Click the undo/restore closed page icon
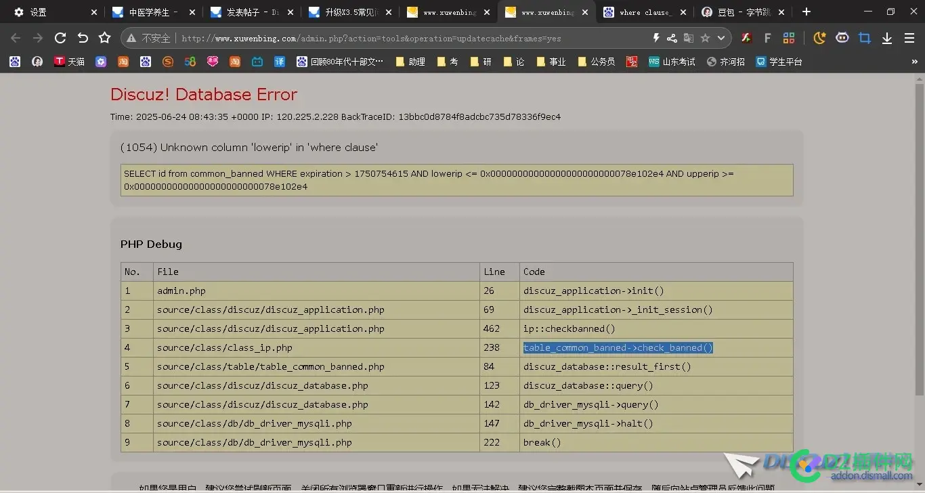Image resolution: width=925 pixels, height=493 pixels. point(83,38)
